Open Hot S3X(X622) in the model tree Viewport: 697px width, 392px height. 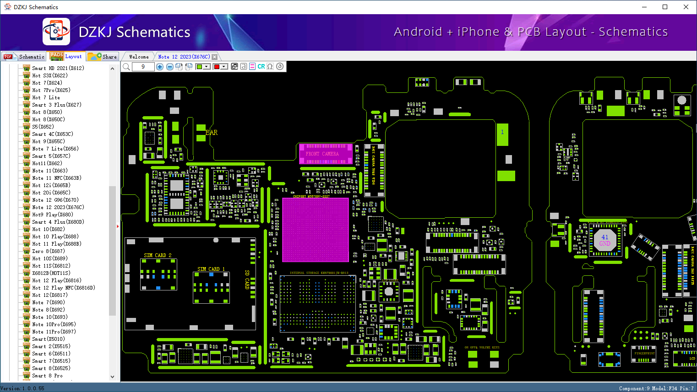(50, 75)
